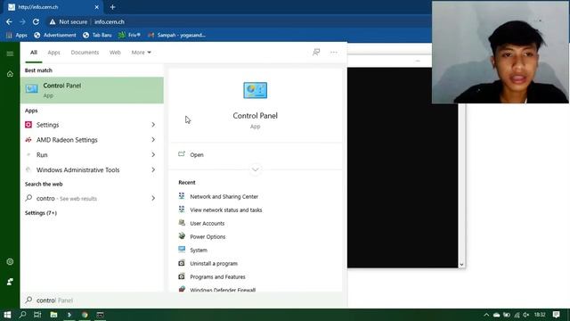Show hidden system tray icons
Screen dimensions: 570x321
[x=486, y=315]
